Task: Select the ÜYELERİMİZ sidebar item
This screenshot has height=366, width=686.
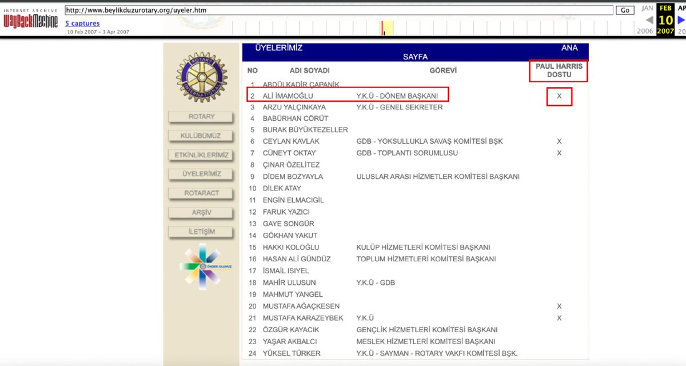Action: pyautogui.click(x=200, y=174)
